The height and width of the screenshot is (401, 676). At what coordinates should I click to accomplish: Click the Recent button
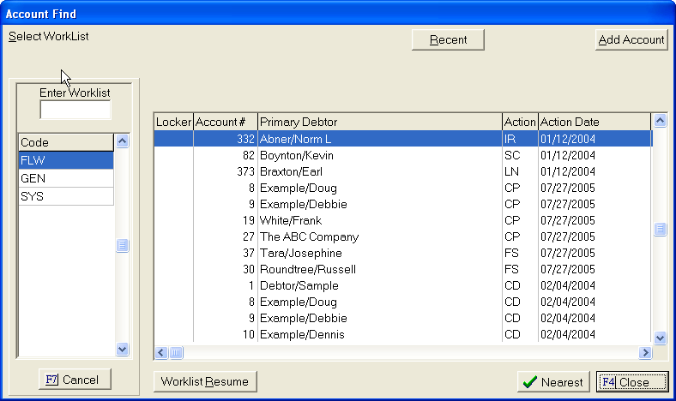(448, 40)
